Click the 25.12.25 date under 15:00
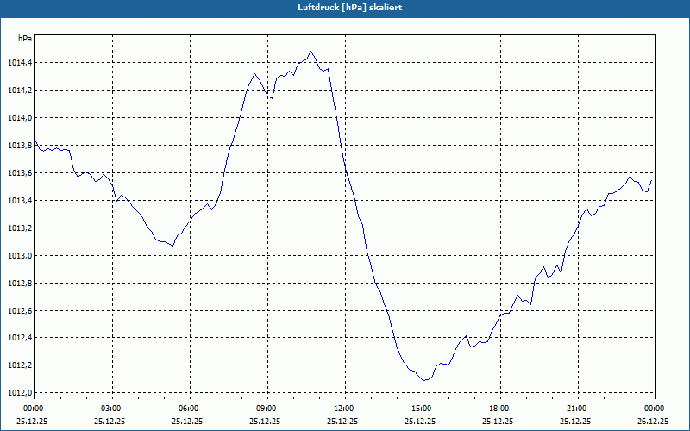The width and height of the screenshot is (690, 431). coord(420,421)
